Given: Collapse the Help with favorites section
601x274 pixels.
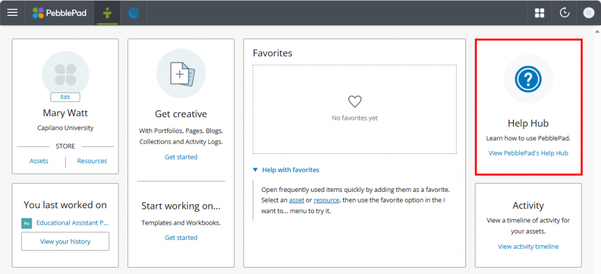Looking at the screenshot, I should [286, 170].
